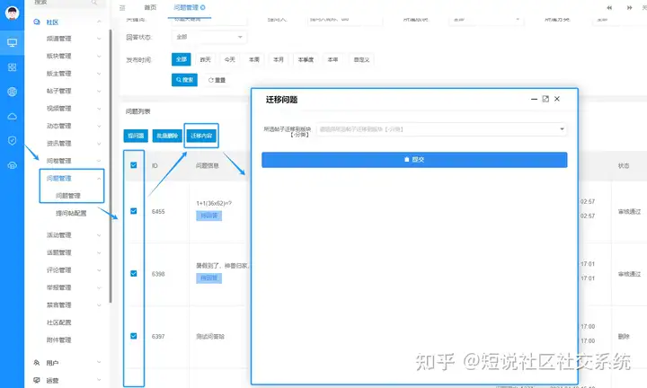647x388 pixels.
Task: Toggle the select-all checkbox in table header
Action: click(134, 165)
